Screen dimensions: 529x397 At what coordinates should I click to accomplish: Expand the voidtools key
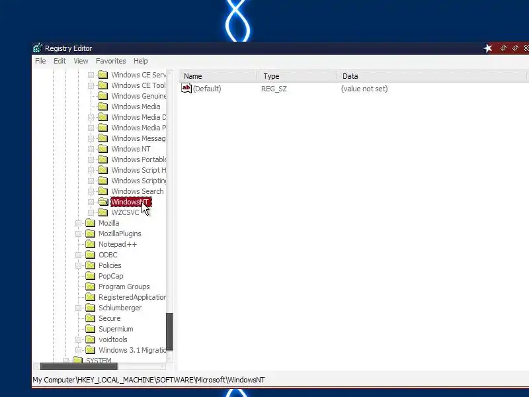pyautogui.click(x=78, y=339)
